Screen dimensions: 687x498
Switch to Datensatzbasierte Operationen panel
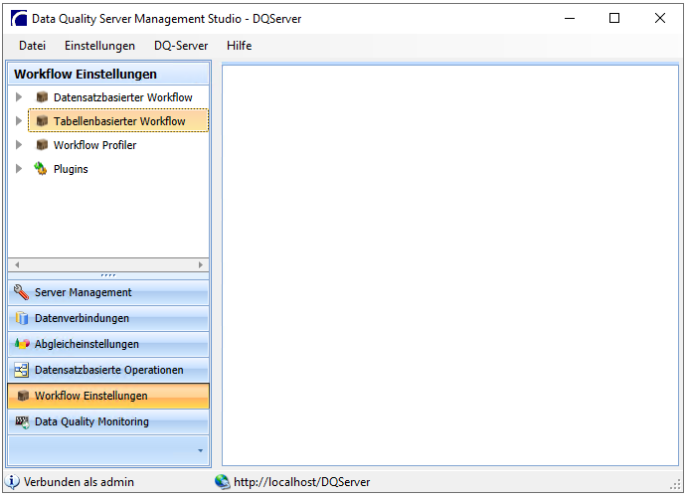point(108,370)
